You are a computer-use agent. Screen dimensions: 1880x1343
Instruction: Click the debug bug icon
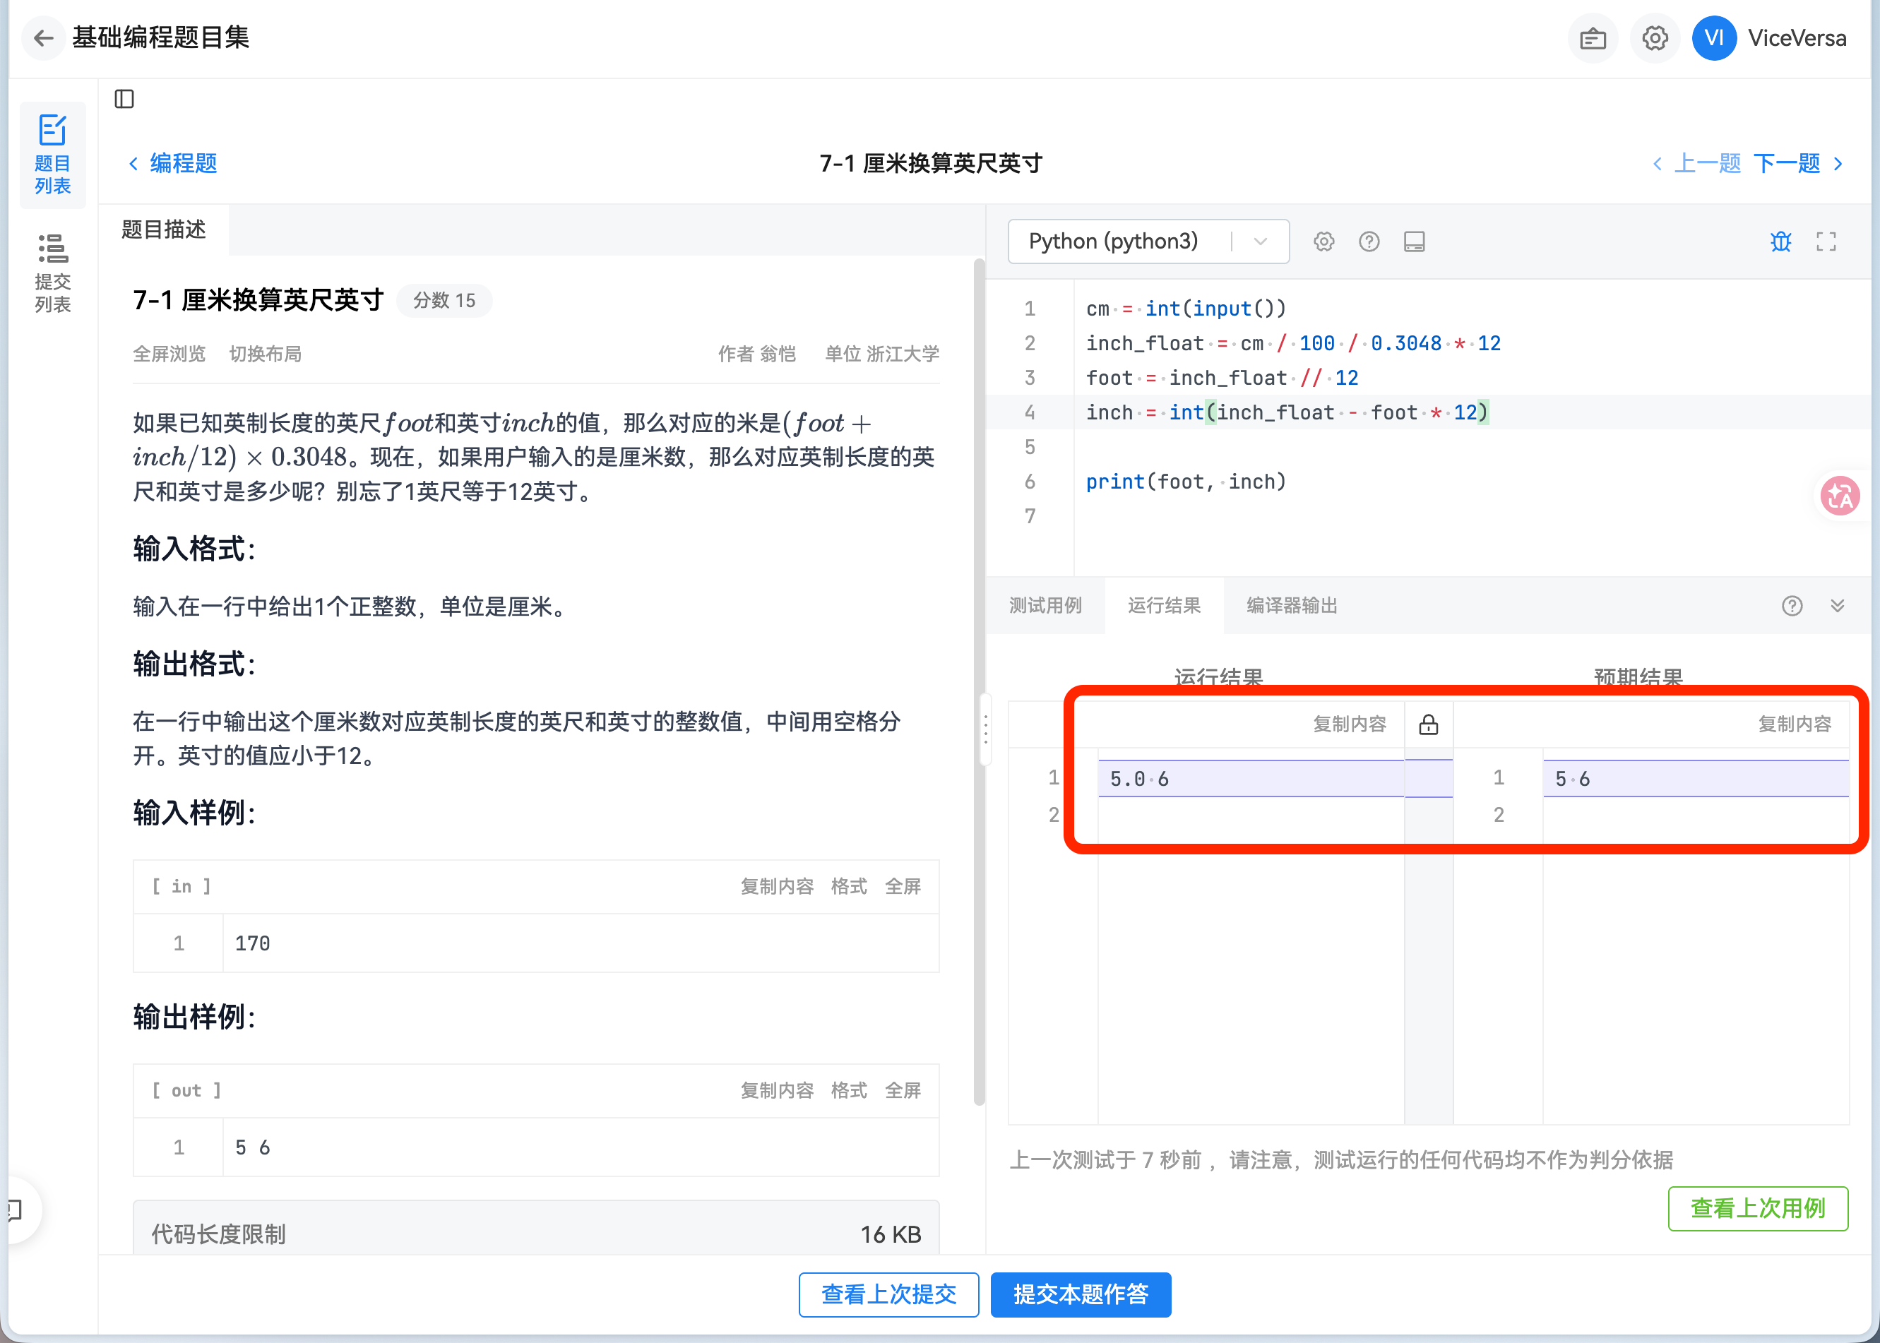pos(1780,241)
